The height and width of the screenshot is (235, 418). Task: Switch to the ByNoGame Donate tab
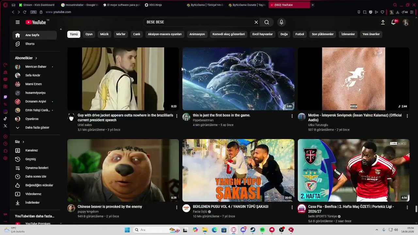pyautogui.click(x=247, y=5)
